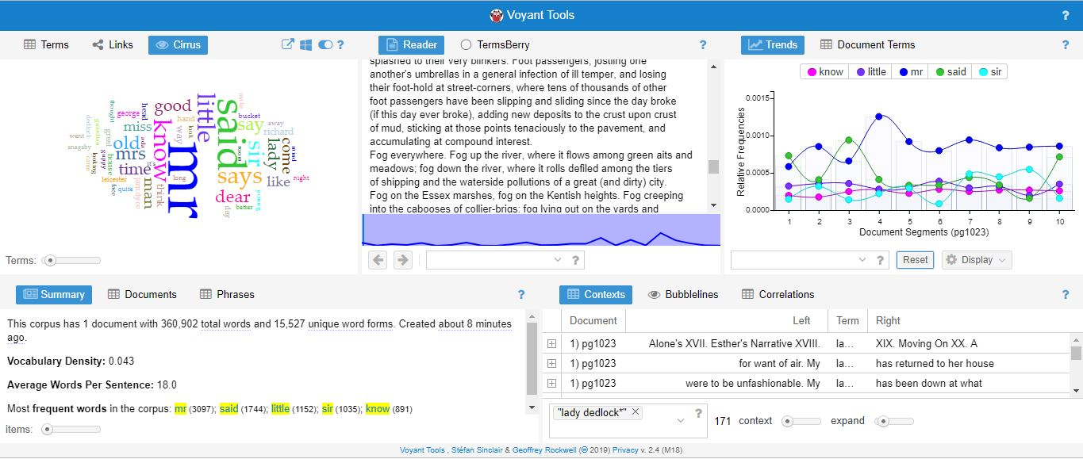Switch to the Summary tab

[x=54, y=294]
